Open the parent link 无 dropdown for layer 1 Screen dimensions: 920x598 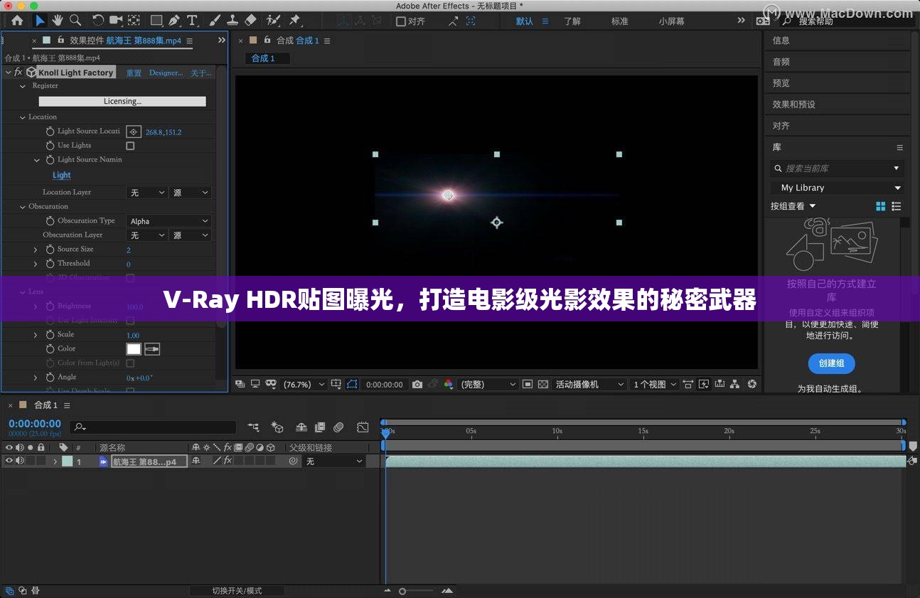[333, 461]
